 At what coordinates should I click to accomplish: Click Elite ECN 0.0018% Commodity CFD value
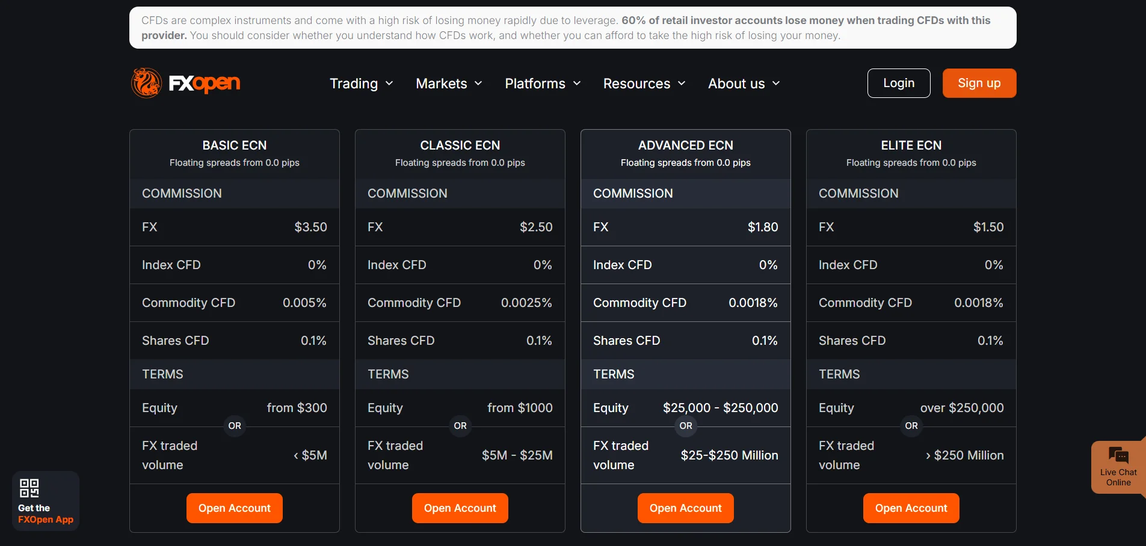coord(979,303)
